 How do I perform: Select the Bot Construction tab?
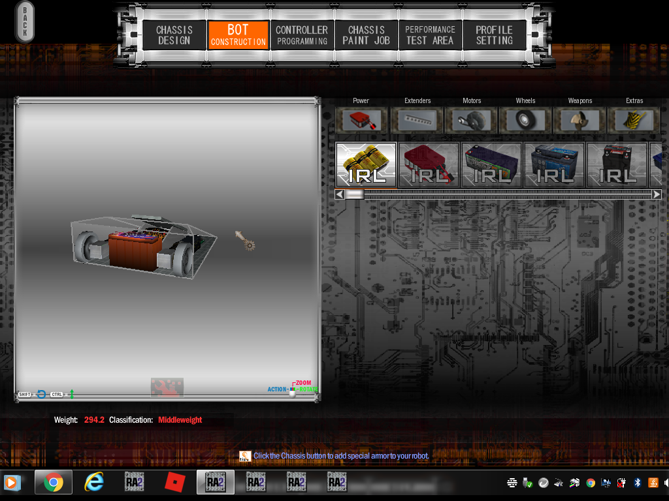click(238, 35)
